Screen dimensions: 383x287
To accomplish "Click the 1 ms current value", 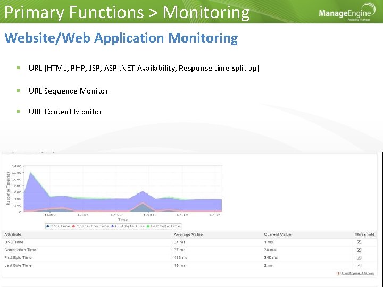I will click(x=269, y=242).
